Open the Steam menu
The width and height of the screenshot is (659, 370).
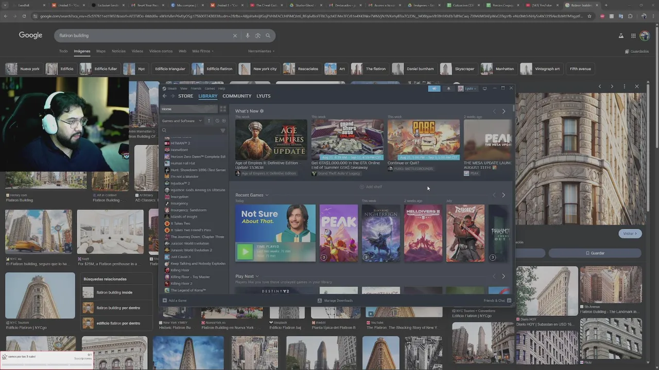click(171, 88)
